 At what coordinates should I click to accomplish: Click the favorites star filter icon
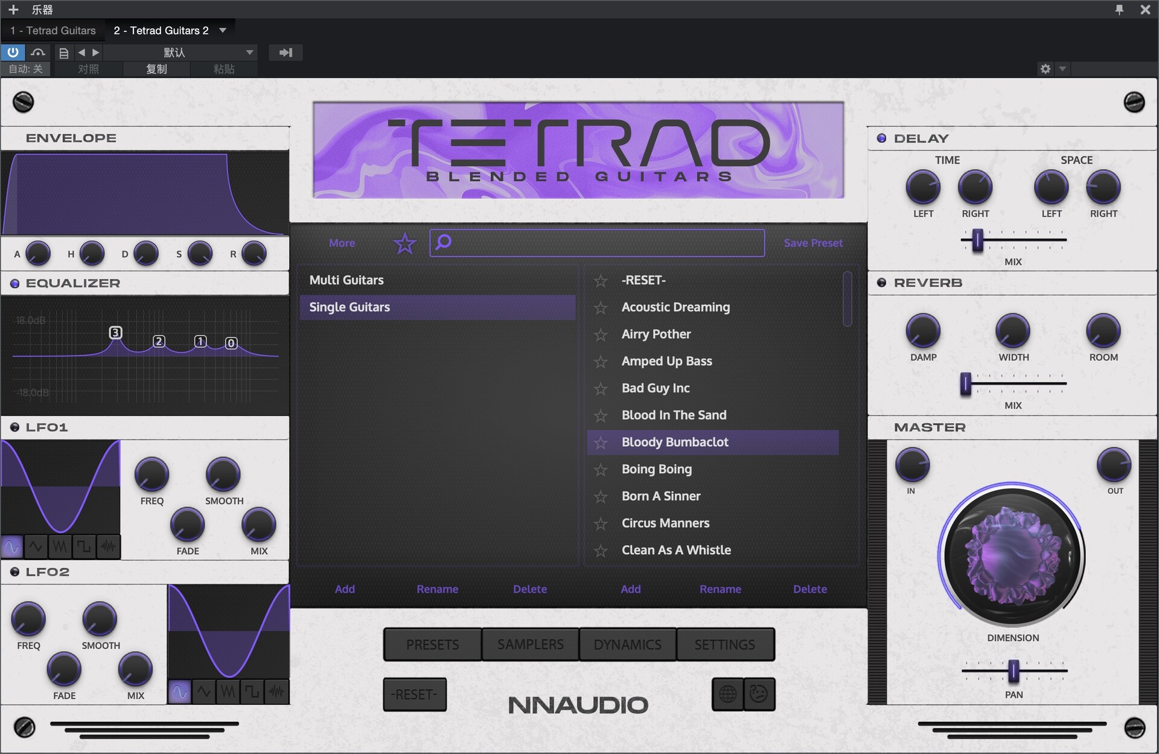pyautogui.click(x=404, y=243)
